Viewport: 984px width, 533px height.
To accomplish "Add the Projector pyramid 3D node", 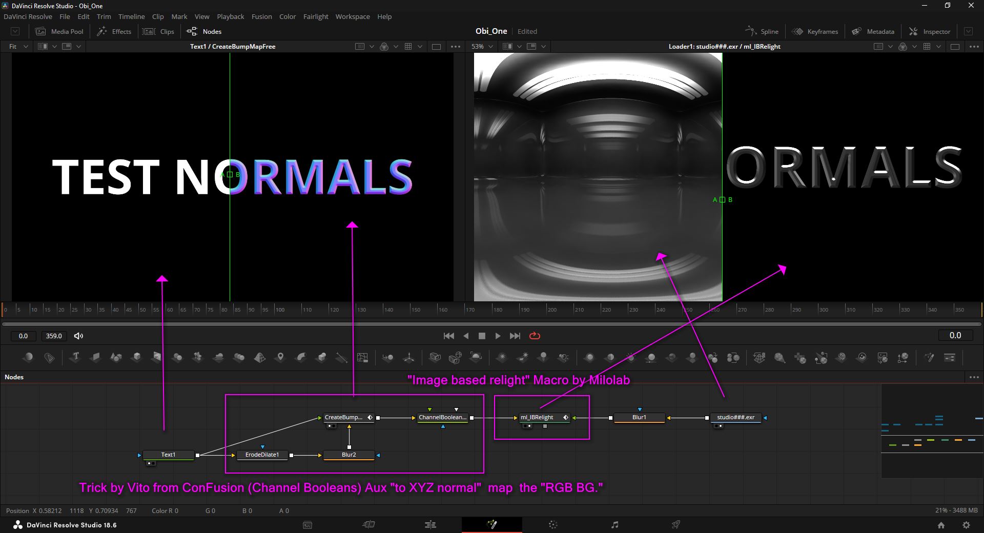I will click(260, 357).
